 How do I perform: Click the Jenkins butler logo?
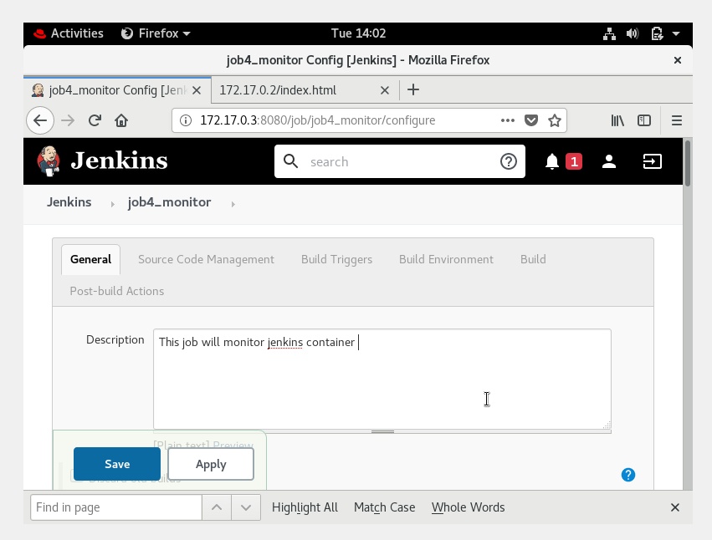pos(49,160)
